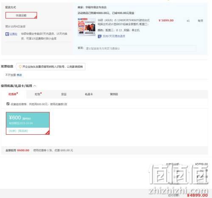Click the checkmark corner on 快递运输 option
Image resolution: width=212 pixels, height=198 pixels.
[36, 17]
